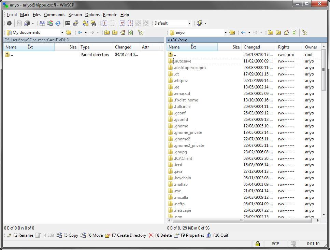
Task: Expand the Default session profile dropdown
Action: point(189,23)
